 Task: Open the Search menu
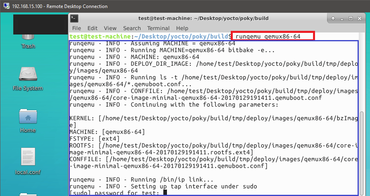tap(132, 28)
